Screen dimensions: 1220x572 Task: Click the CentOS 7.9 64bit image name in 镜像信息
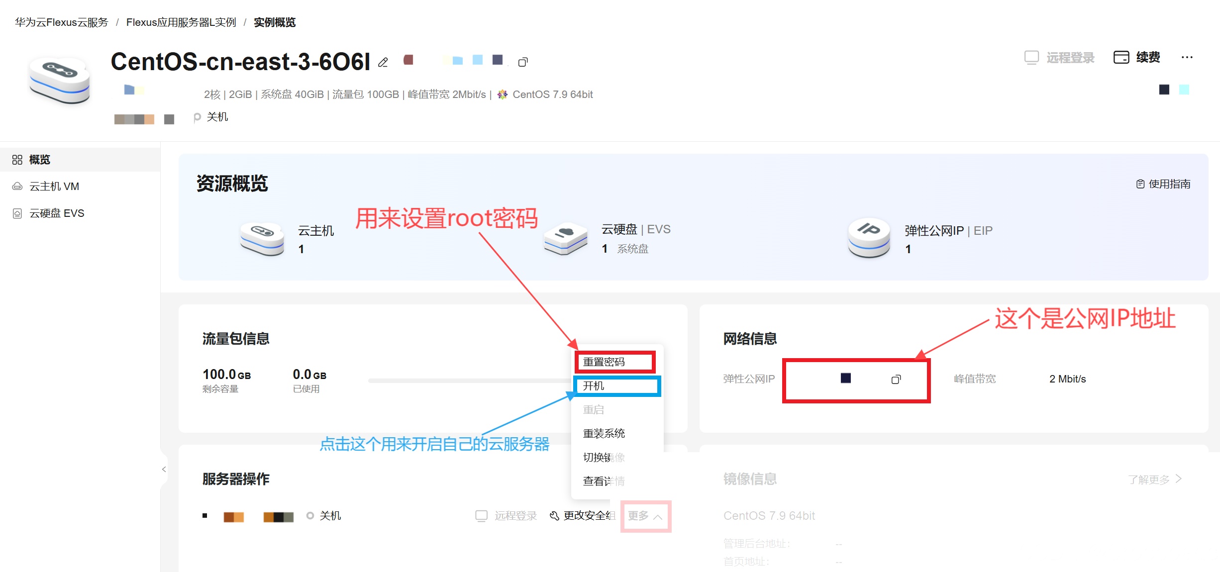tap(769, 516)
